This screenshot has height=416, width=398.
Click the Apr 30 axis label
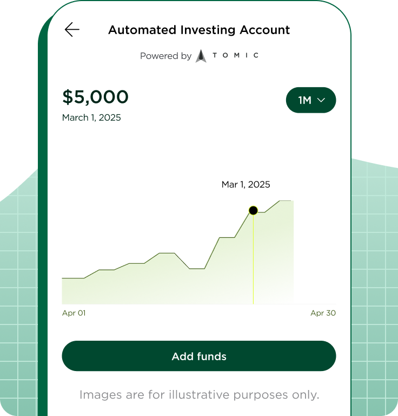tap(323, 313)
